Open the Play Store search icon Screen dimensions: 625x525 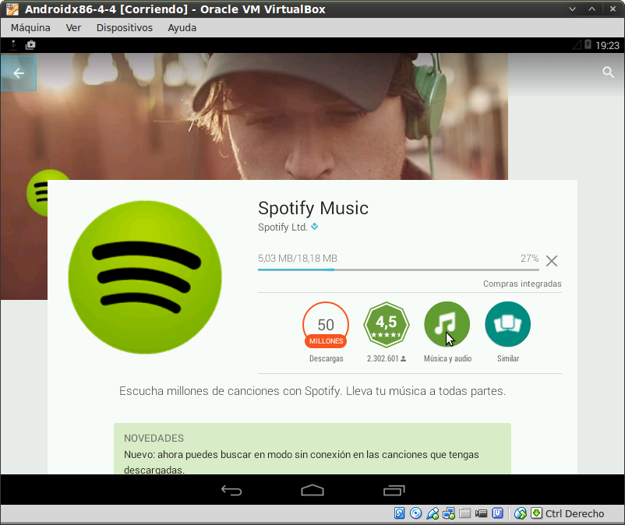point(609,72)
